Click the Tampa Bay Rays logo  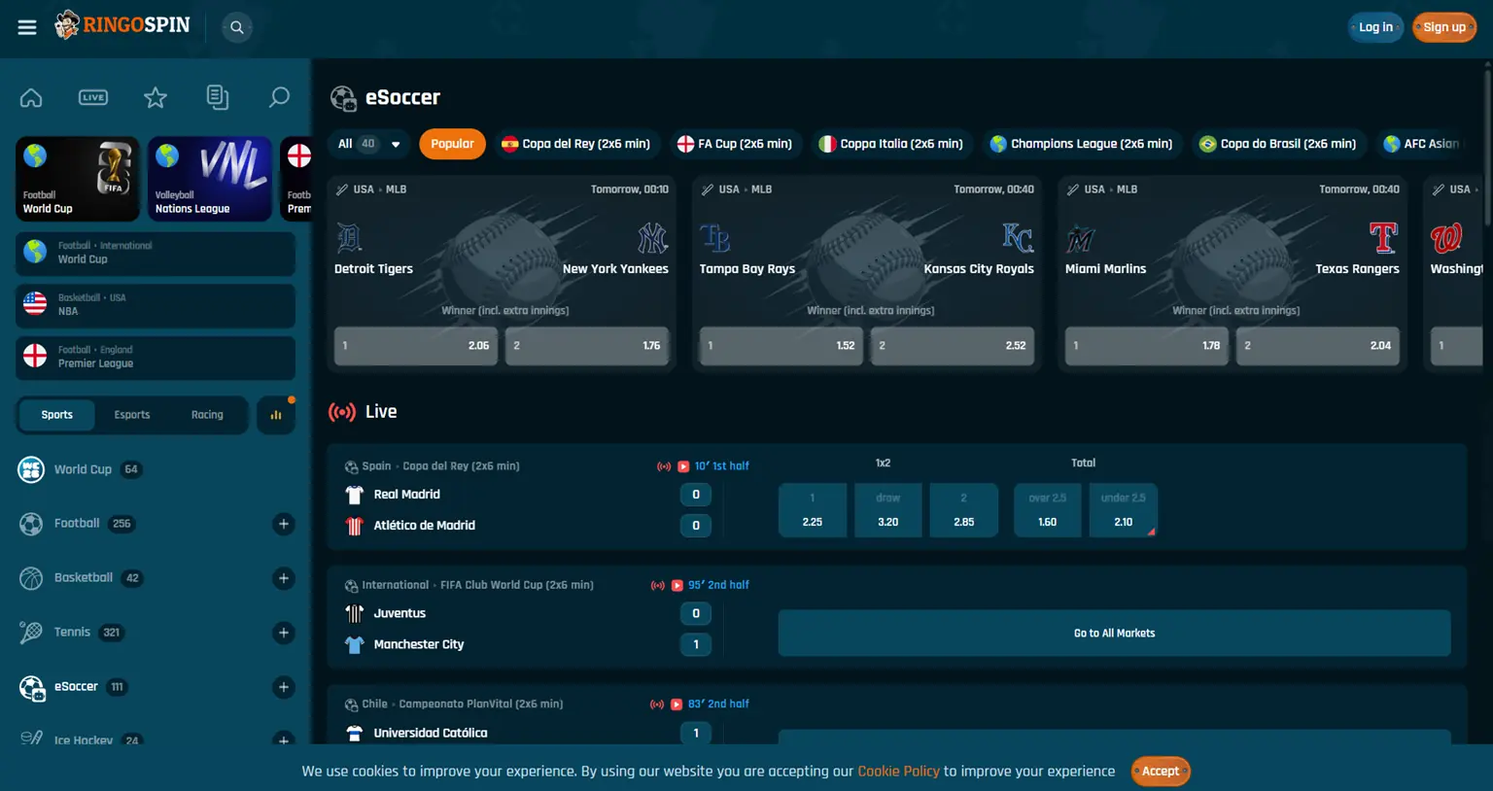(714, 238)
